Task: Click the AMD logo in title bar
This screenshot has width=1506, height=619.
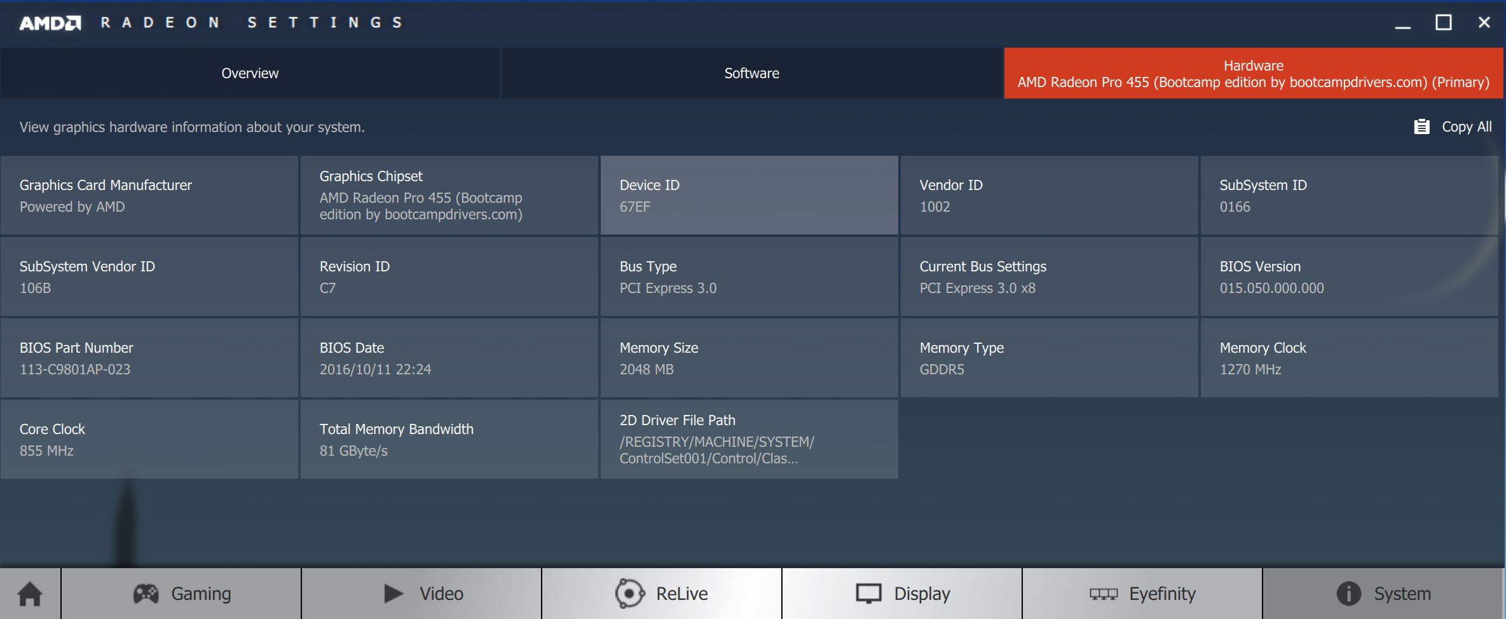Action: (x=50, y=24)
